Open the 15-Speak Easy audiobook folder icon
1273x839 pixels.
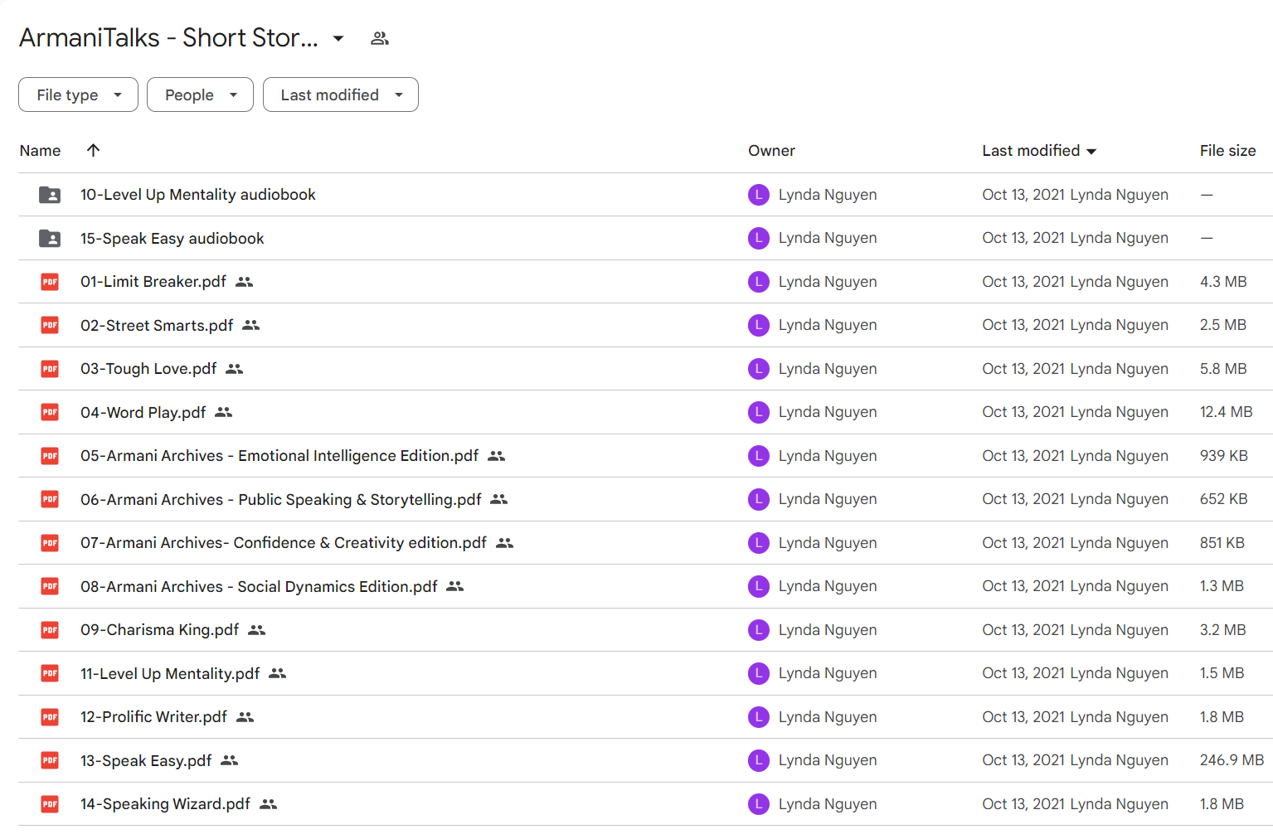50,239
